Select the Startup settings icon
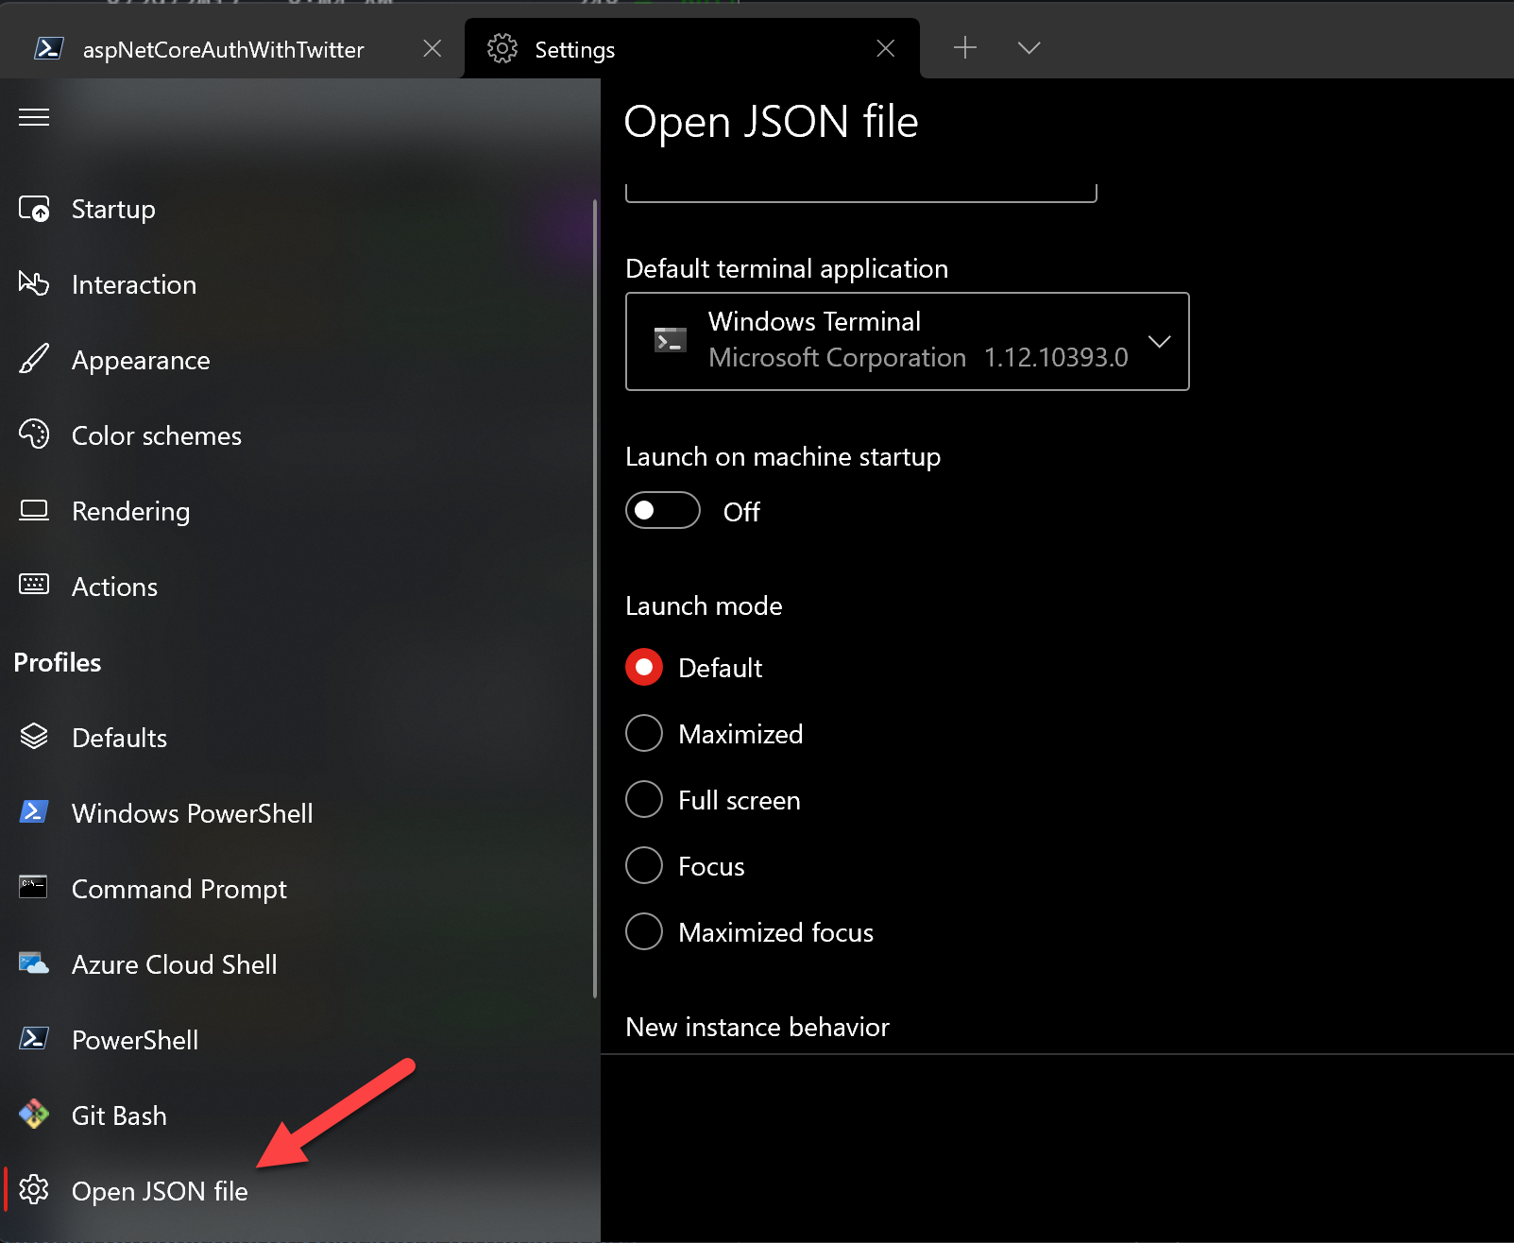 (x=33, y=209)
